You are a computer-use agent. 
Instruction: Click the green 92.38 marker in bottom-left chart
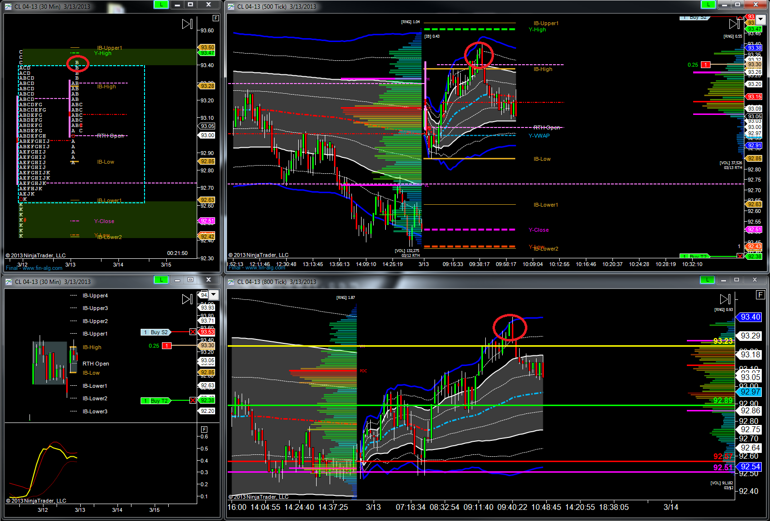(x=207, y=400)
